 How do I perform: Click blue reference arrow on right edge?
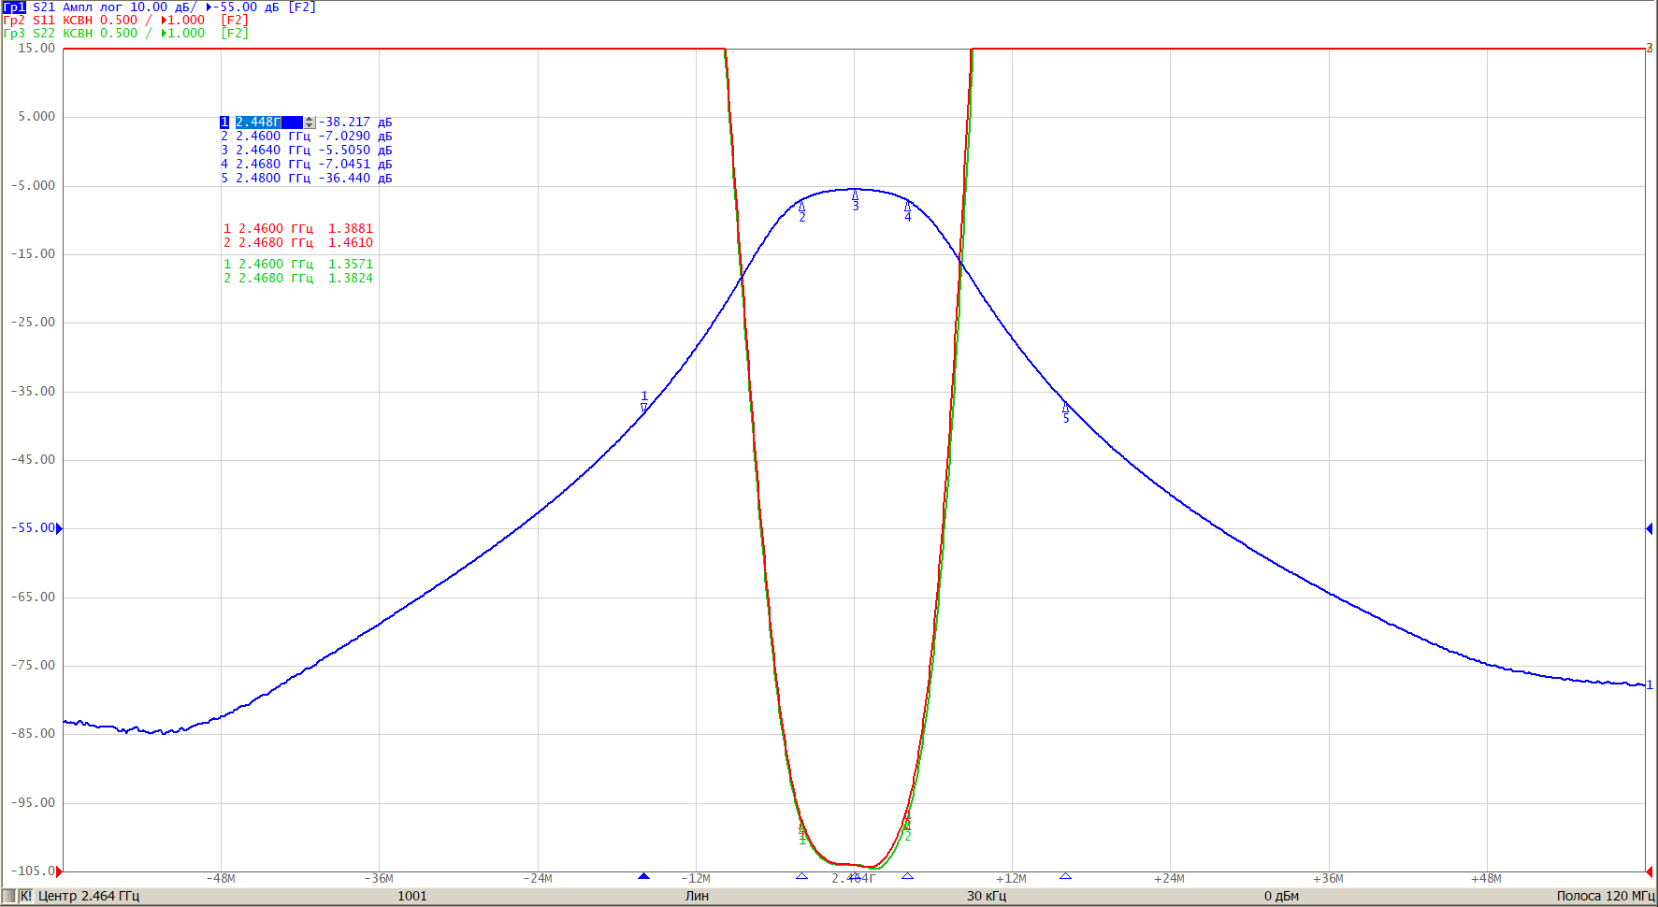[x=1649, y=528]
